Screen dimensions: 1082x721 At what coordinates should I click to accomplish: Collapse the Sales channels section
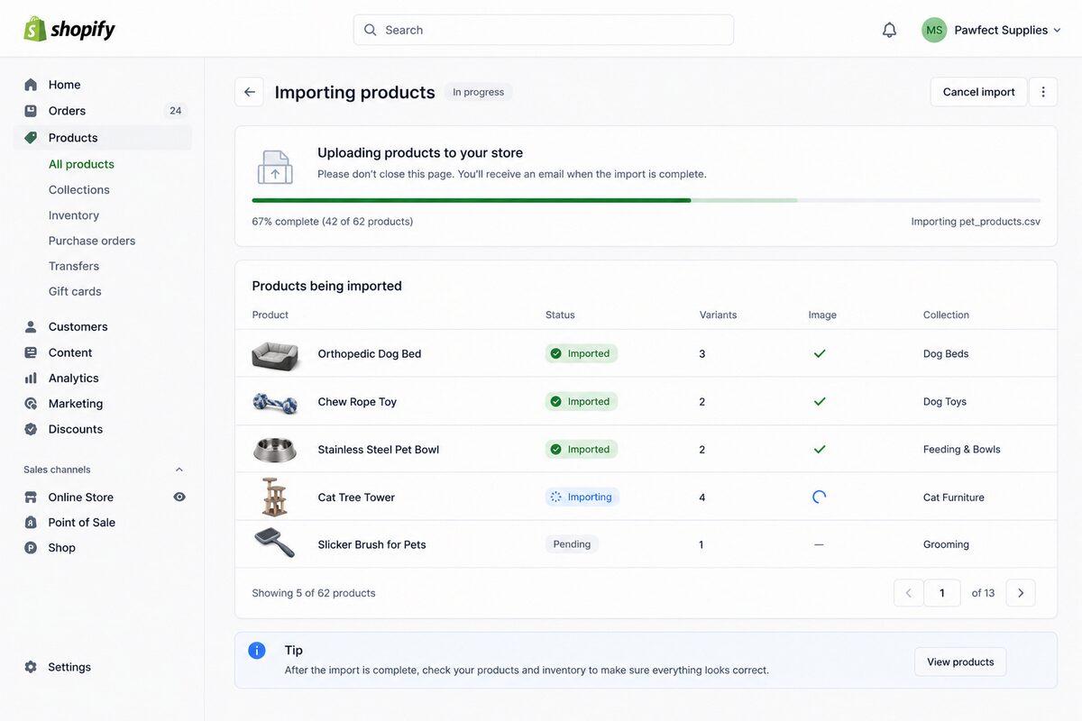[x=179, y=470]
